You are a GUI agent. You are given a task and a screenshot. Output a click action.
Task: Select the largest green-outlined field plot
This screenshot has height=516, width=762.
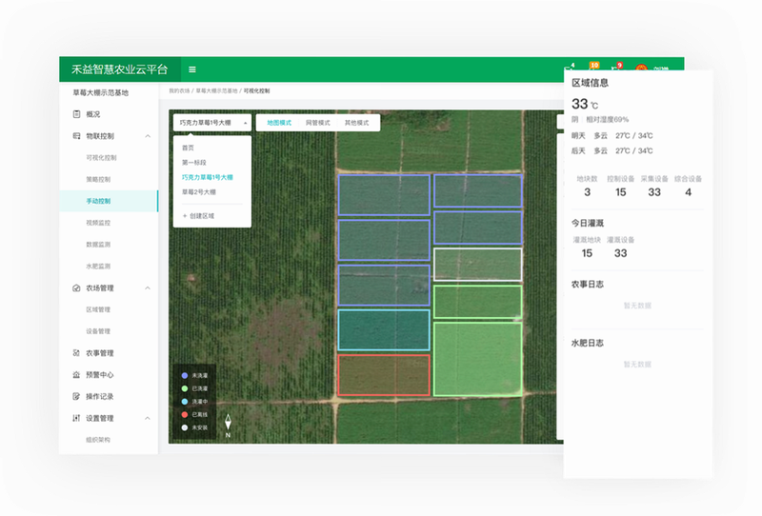pyautogui.click(x=478, y=359)
